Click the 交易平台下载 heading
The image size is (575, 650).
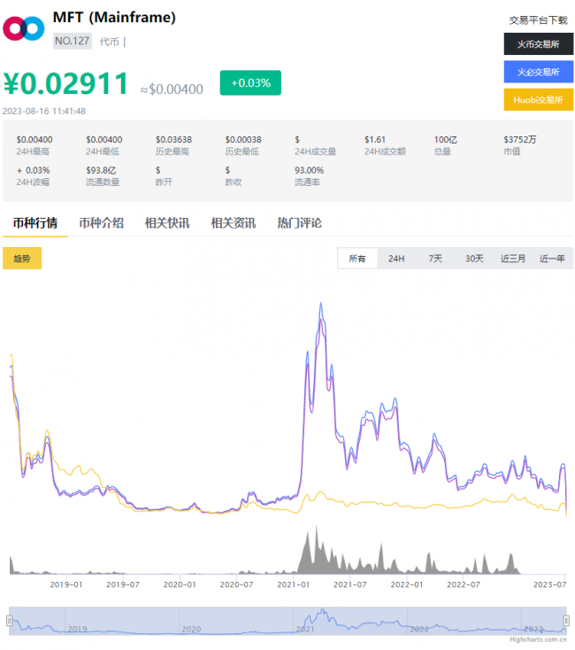[538, 19]
